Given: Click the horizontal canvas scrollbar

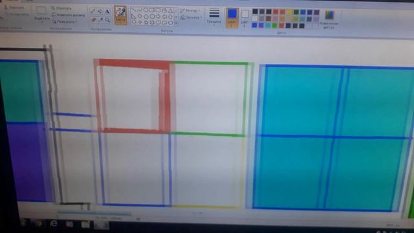Looking at the screenshot, I should pyautogui.click(x=94, y=214).
